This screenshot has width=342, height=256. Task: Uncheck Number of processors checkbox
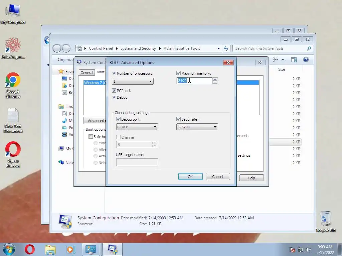(114, 73)
